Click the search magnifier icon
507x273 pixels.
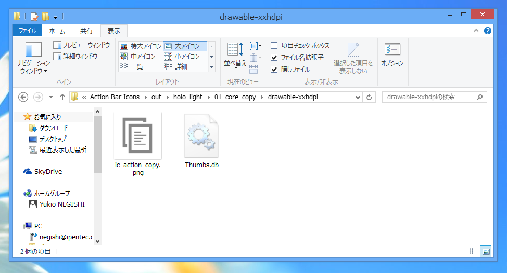click(x=480, y=97)
